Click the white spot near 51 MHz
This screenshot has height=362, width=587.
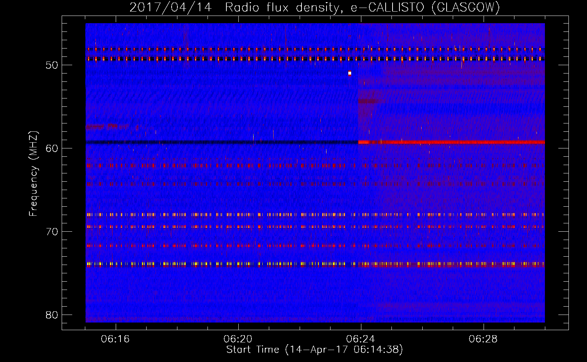350,73
